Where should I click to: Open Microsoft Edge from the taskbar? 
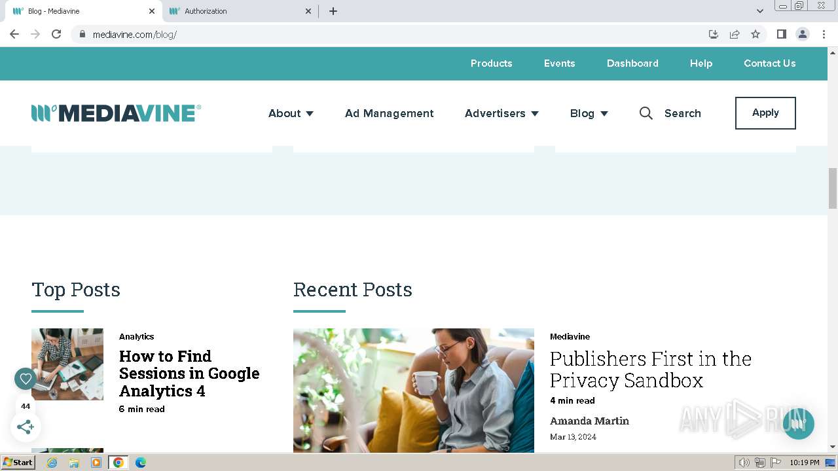(x=140, y=462)
